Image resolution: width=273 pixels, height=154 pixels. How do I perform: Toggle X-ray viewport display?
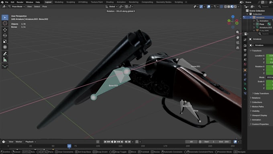(x=222, y=6)
